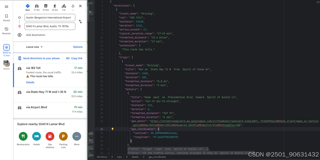Click car icon beside Airport Blvd route
The height and width of the screenshot is (160, 320).
19,108
